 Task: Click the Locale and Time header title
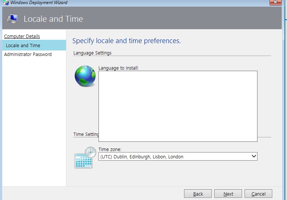(53, 19)
